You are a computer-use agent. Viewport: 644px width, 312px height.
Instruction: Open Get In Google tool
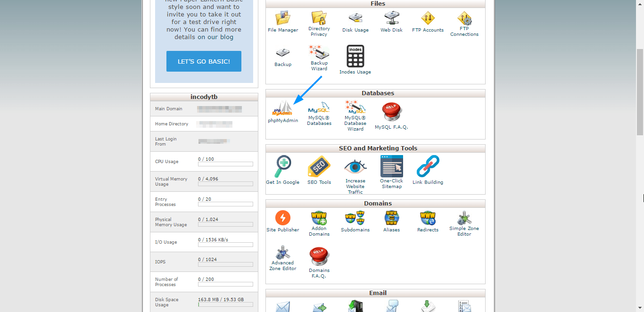[x=283, y=167]
